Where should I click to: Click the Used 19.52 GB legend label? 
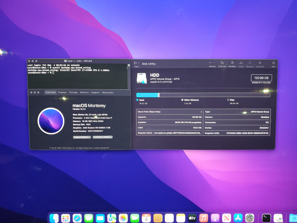142,102
